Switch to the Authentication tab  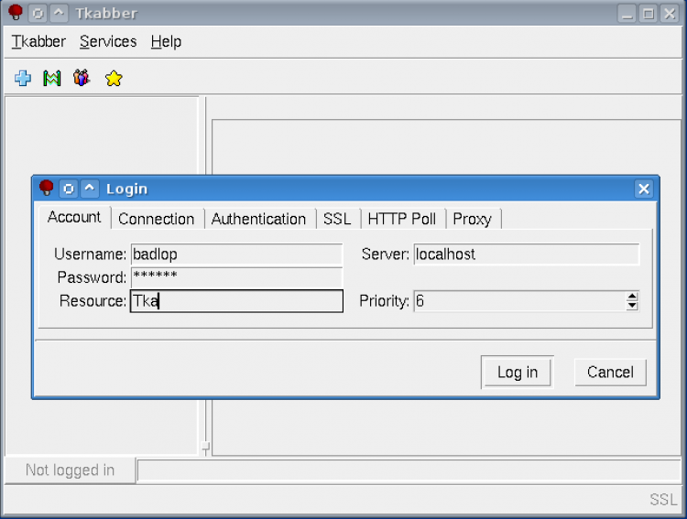pos(258,219)
